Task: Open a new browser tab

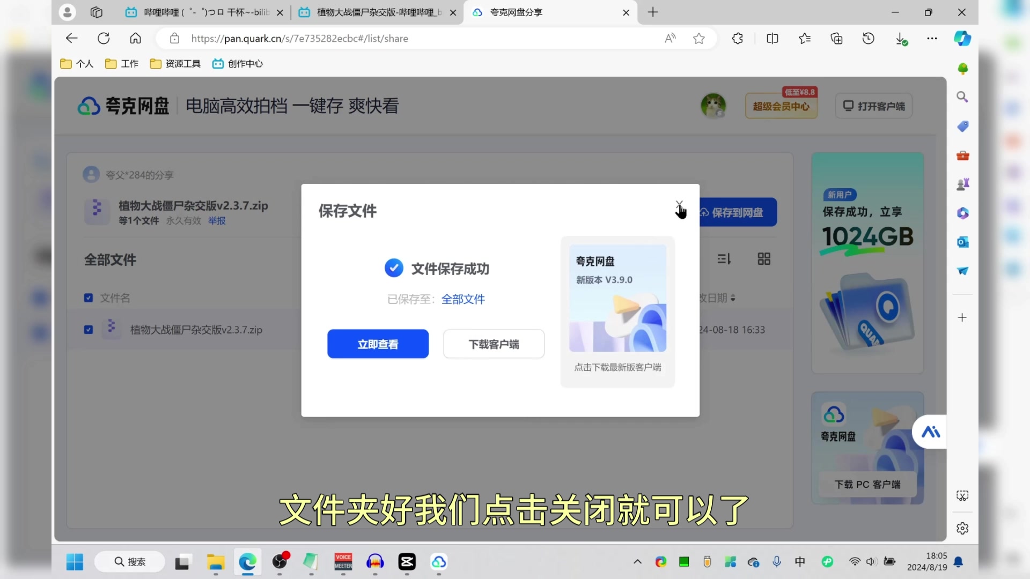Action: coord(653,12)
